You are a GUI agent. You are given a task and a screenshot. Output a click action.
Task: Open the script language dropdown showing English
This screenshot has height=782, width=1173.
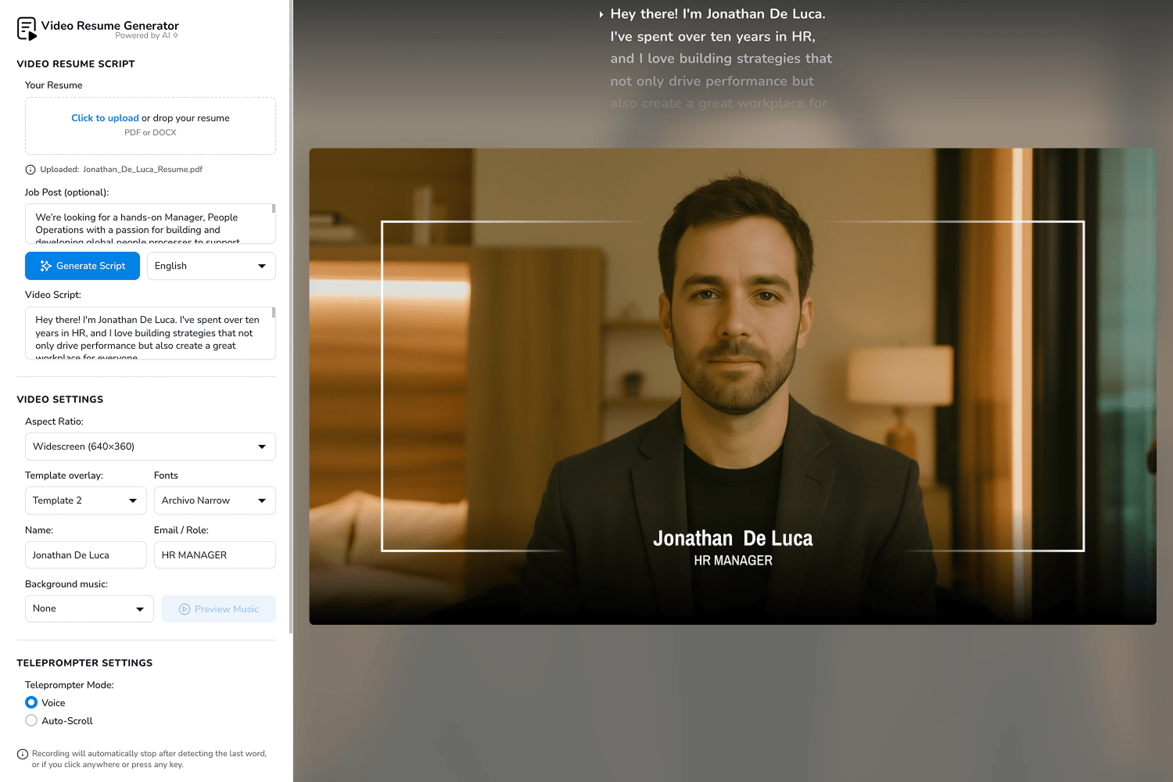(x=211, y=266)
